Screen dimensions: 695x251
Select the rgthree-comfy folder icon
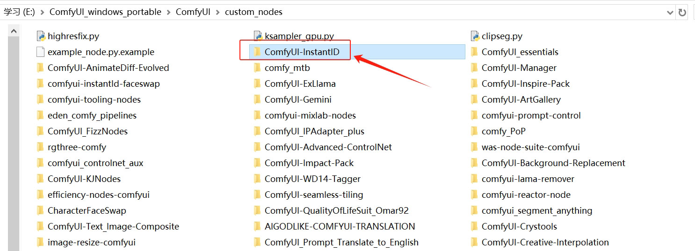pos(40,147)
